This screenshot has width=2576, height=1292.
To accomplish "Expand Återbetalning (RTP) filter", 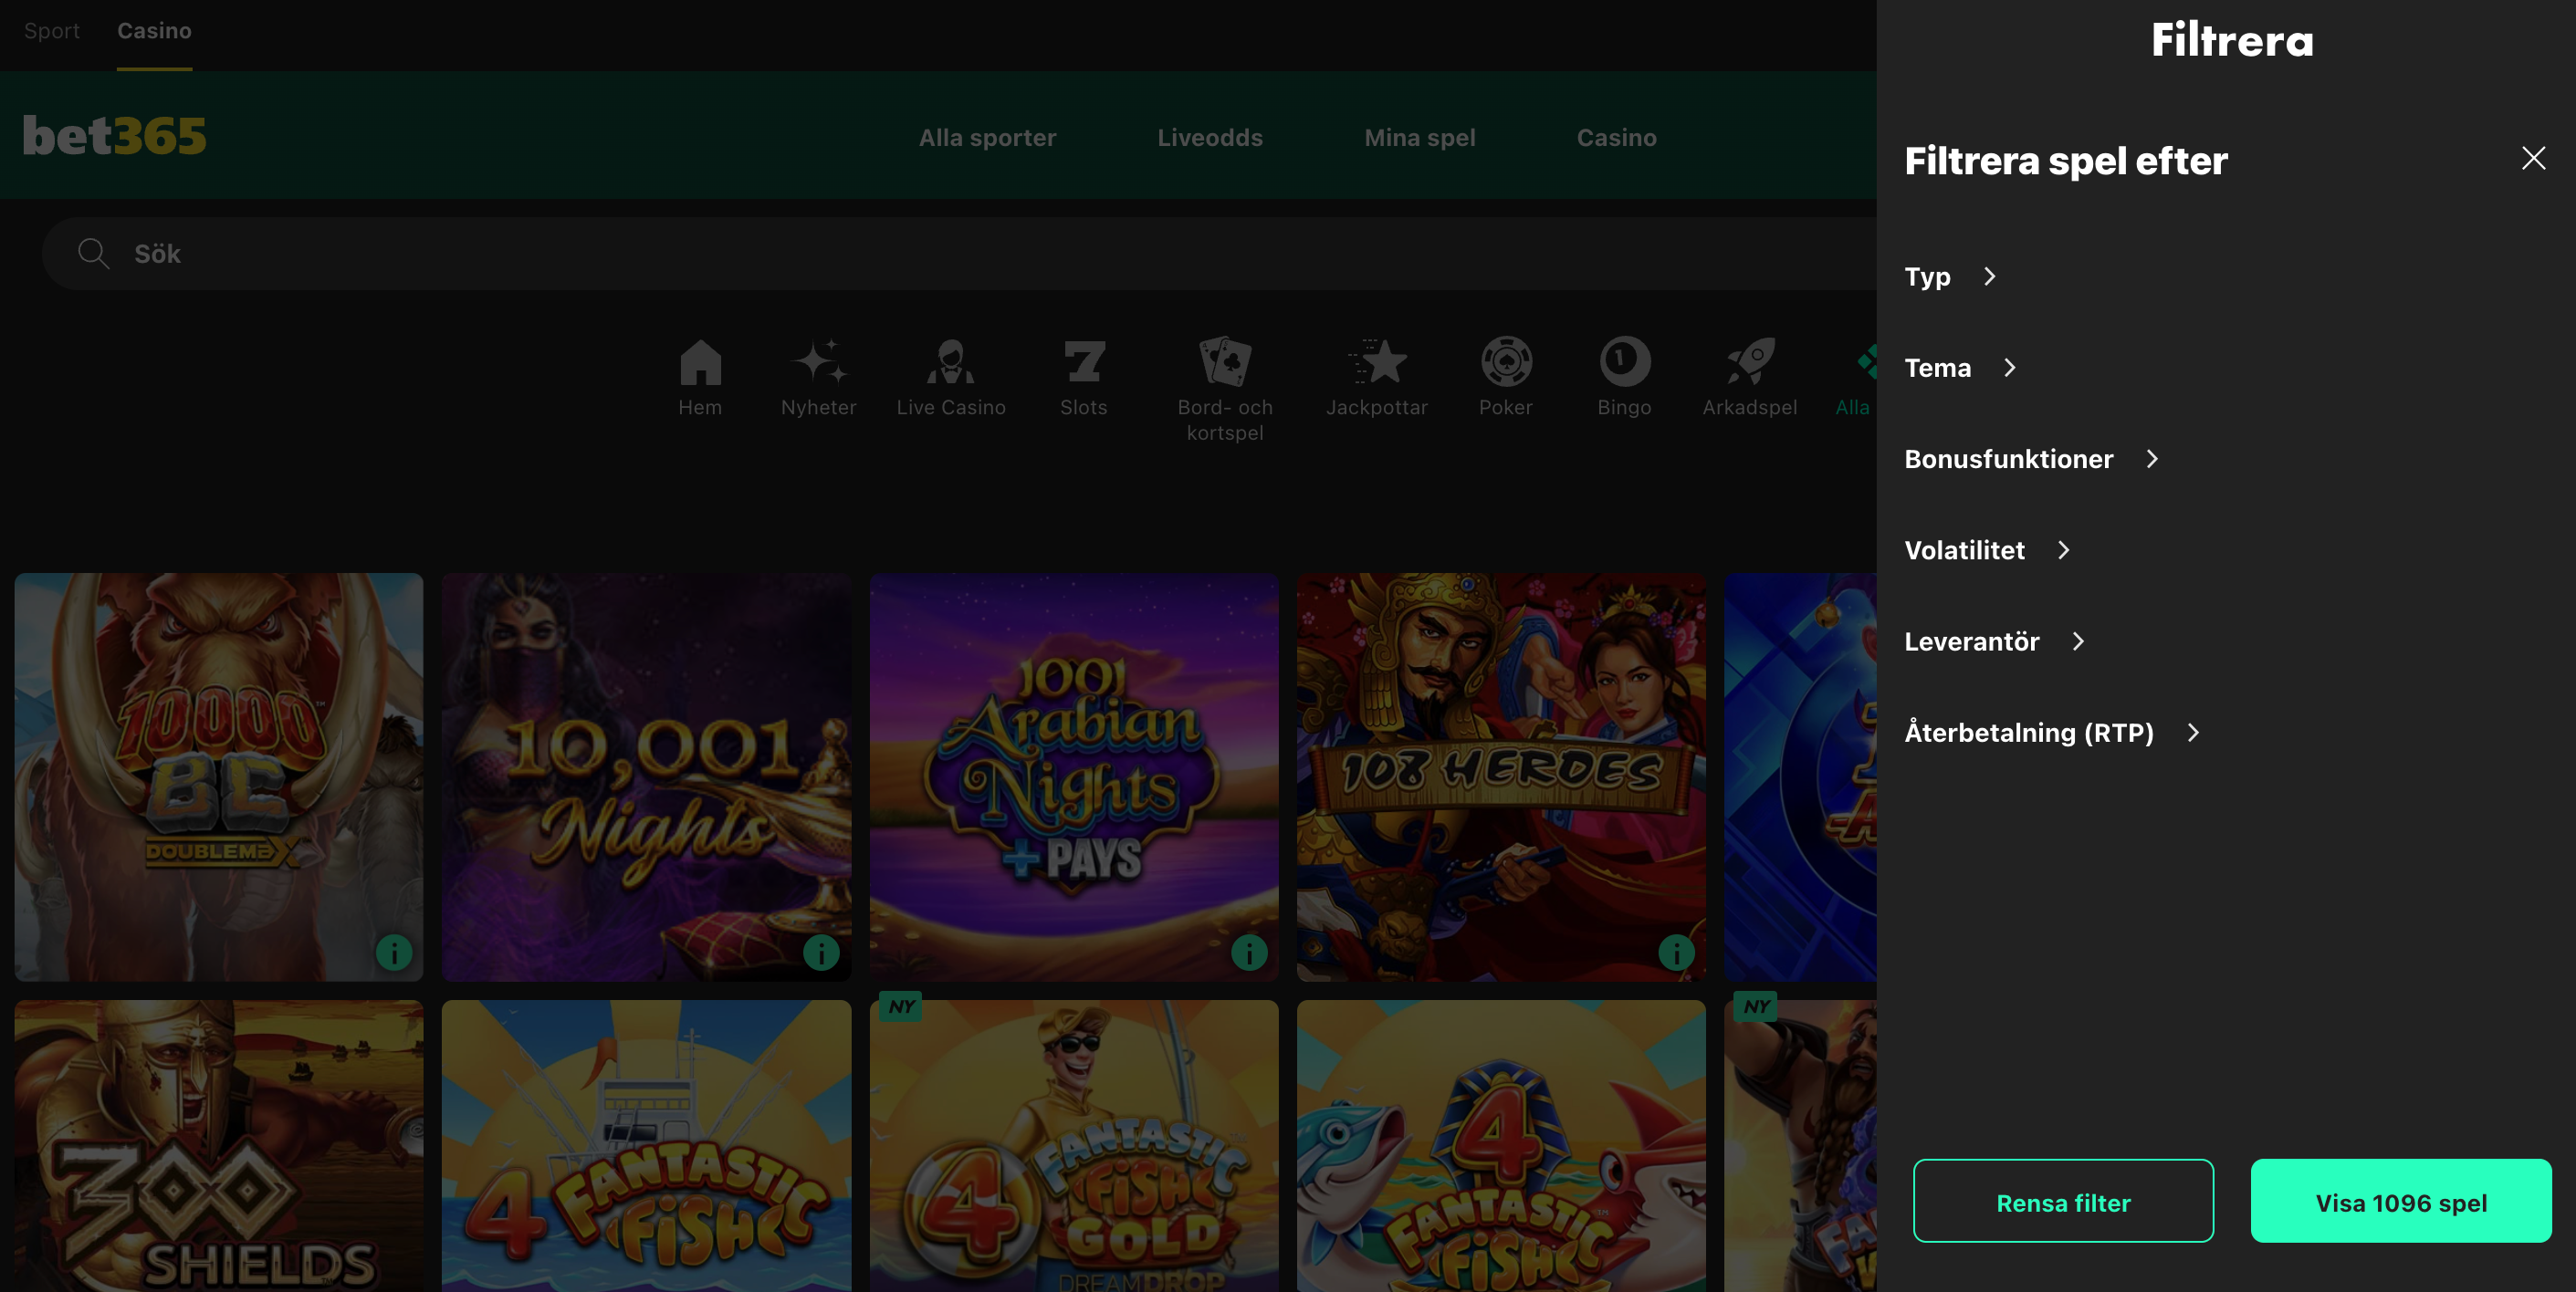I will (x=2053, y=733).
